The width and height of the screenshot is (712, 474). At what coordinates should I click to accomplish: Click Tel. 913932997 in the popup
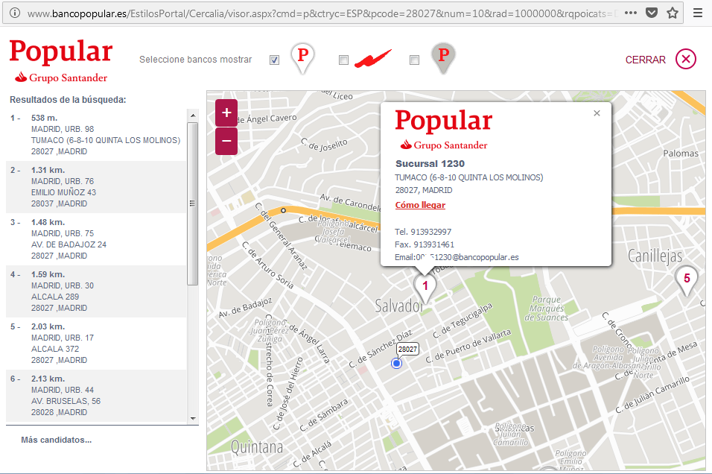click(x=423, y=232)
